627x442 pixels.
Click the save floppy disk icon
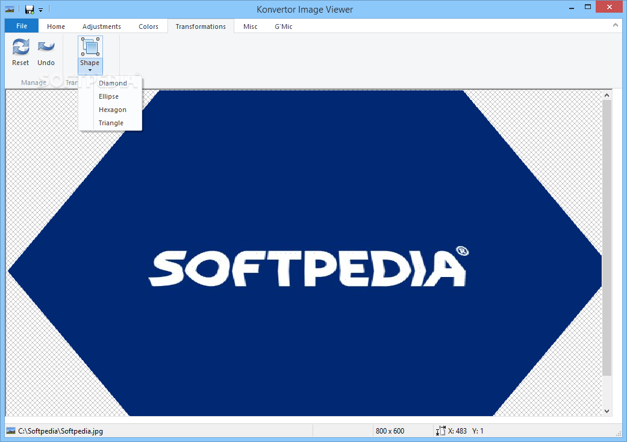point(29,9)
